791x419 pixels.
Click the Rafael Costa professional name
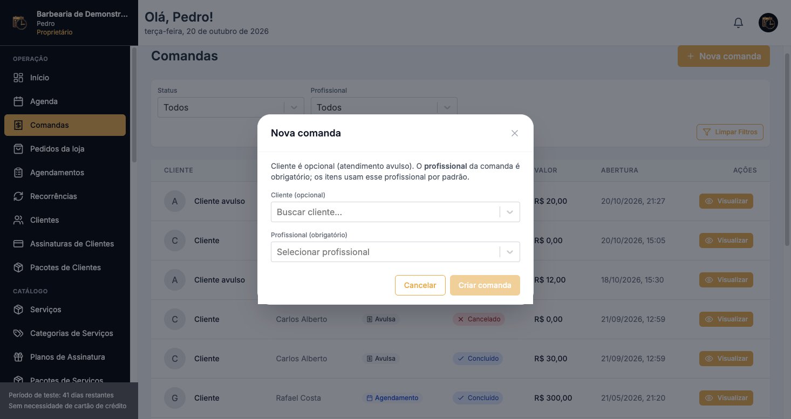pyautogui.click(x=298, y=398)
